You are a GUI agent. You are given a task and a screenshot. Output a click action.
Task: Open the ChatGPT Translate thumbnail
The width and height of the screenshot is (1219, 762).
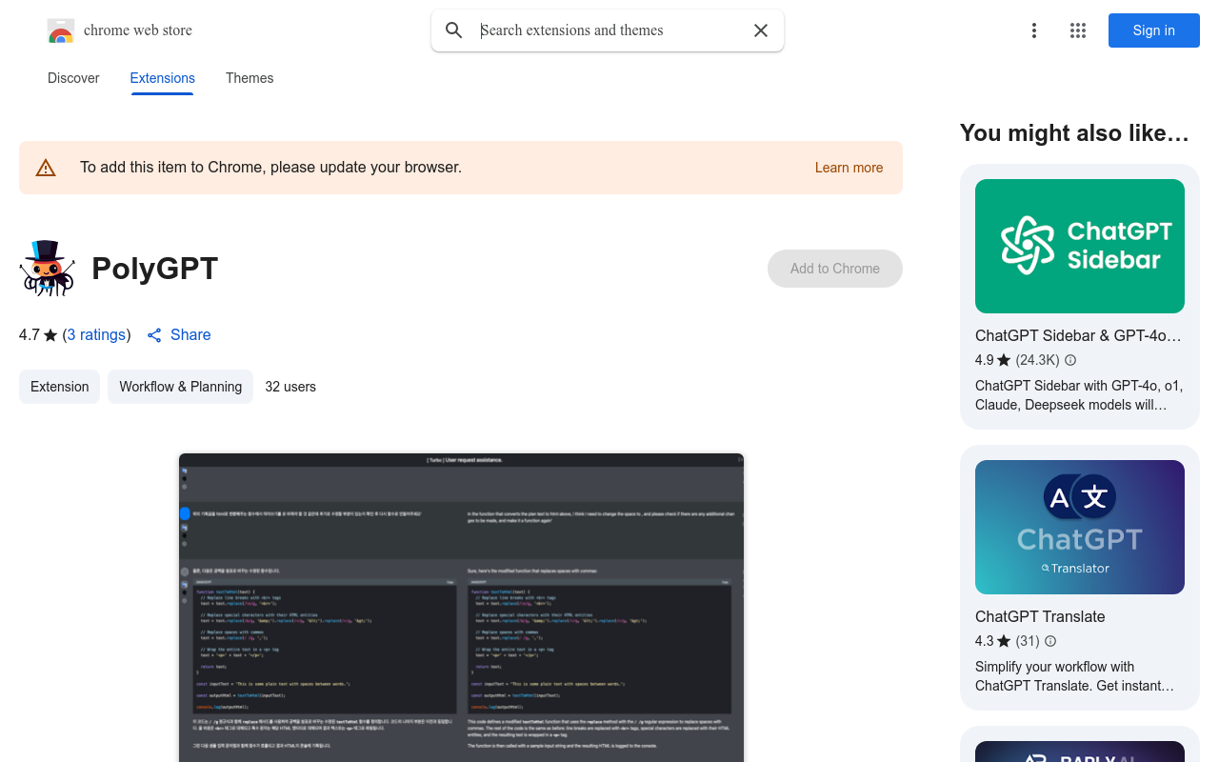1080,527
